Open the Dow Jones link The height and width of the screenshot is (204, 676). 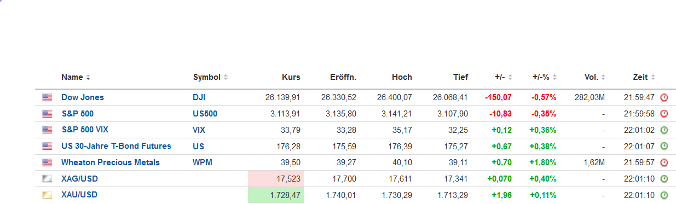coord(83,97)
